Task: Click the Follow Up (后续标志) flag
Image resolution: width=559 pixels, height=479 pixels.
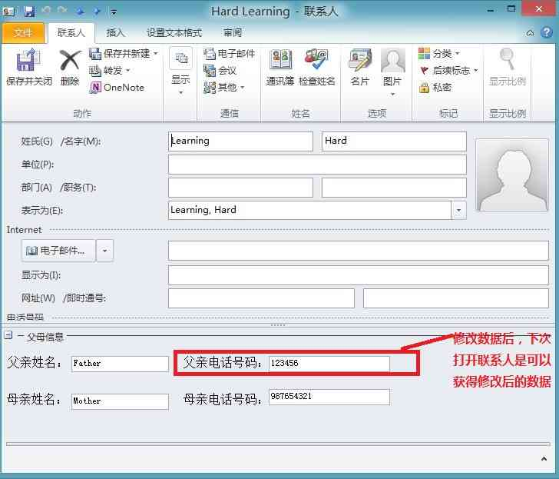Action: pos(424,70)
